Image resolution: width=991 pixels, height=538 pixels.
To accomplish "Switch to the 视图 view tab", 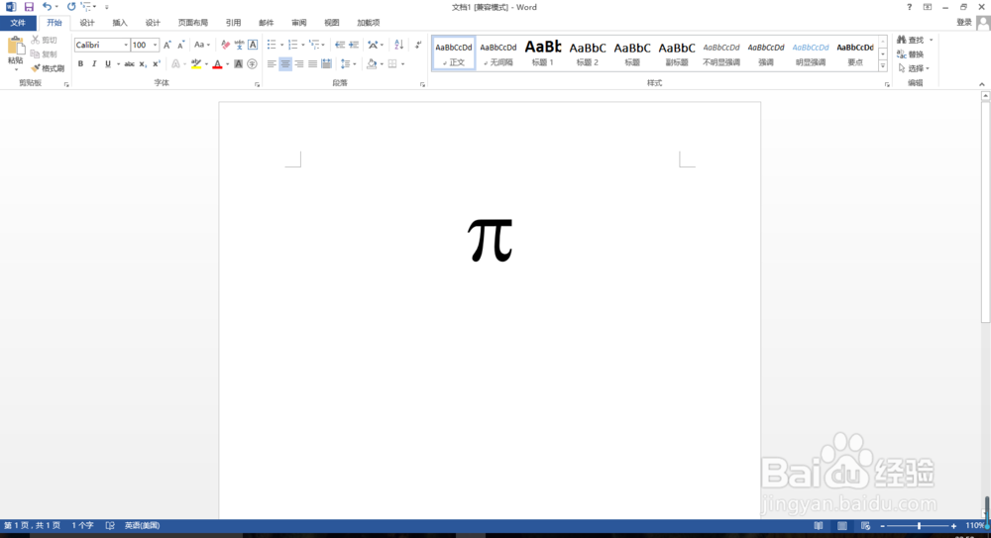I will click(x=332, y=23).
